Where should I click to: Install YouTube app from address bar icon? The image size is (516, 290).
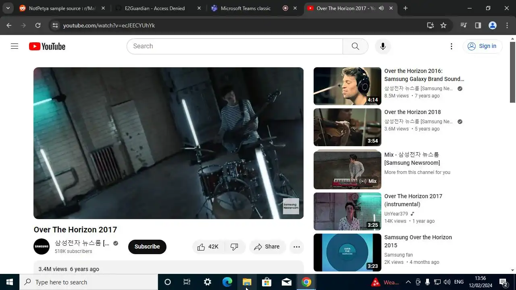pos(430,25)
